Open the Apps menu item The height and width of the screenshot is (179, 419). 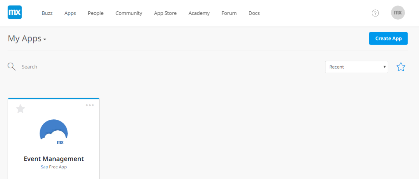pyautogui.click(x=70, y=13)
